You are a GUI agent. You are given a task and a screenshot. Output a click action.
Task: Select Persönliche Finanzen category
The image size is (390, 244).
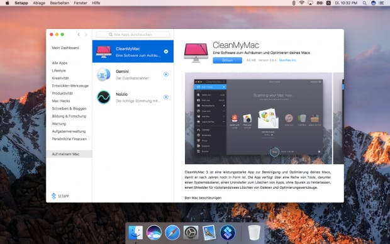69,139
